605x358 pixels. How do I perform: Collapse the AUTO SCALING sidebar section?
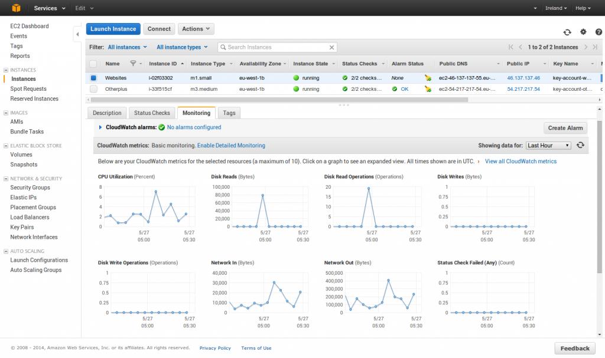(6, 251)
